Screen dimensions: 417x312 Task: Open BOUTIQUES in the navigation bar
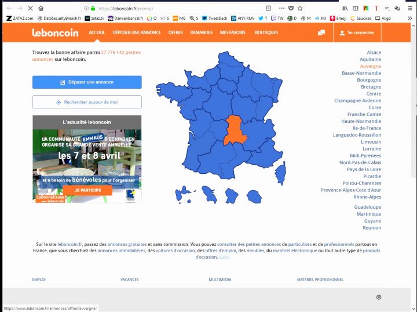266,32
